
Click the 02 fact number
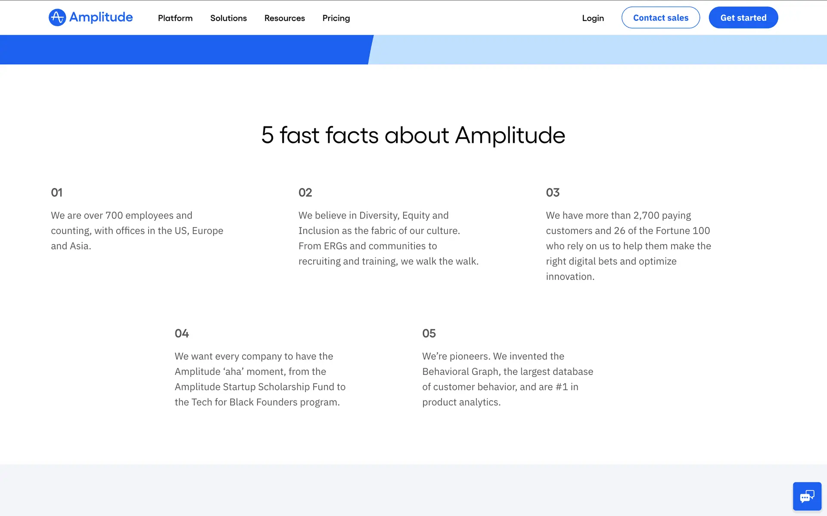pyautogui.click(x=305, y=192)
